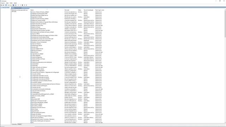Screen dimensions: 226x127
Task: Sort by Fazer Logon como column header
Action: 100,10
